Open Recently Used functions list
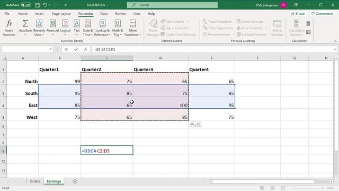 39,28
